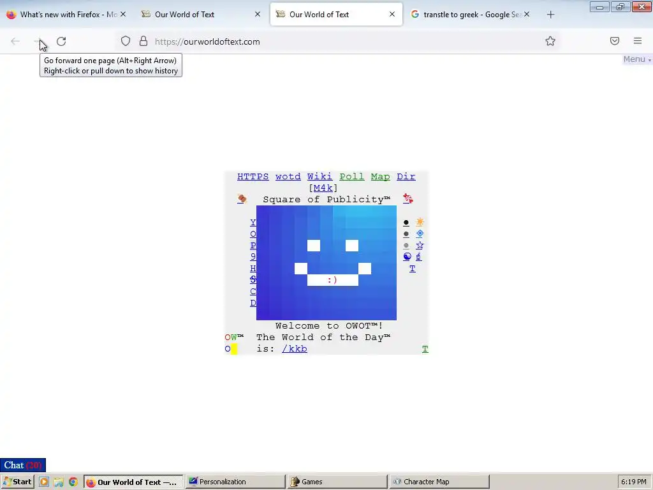Open the HTTPS link
This screenshot has width=653, height=490.
point(253,177)
